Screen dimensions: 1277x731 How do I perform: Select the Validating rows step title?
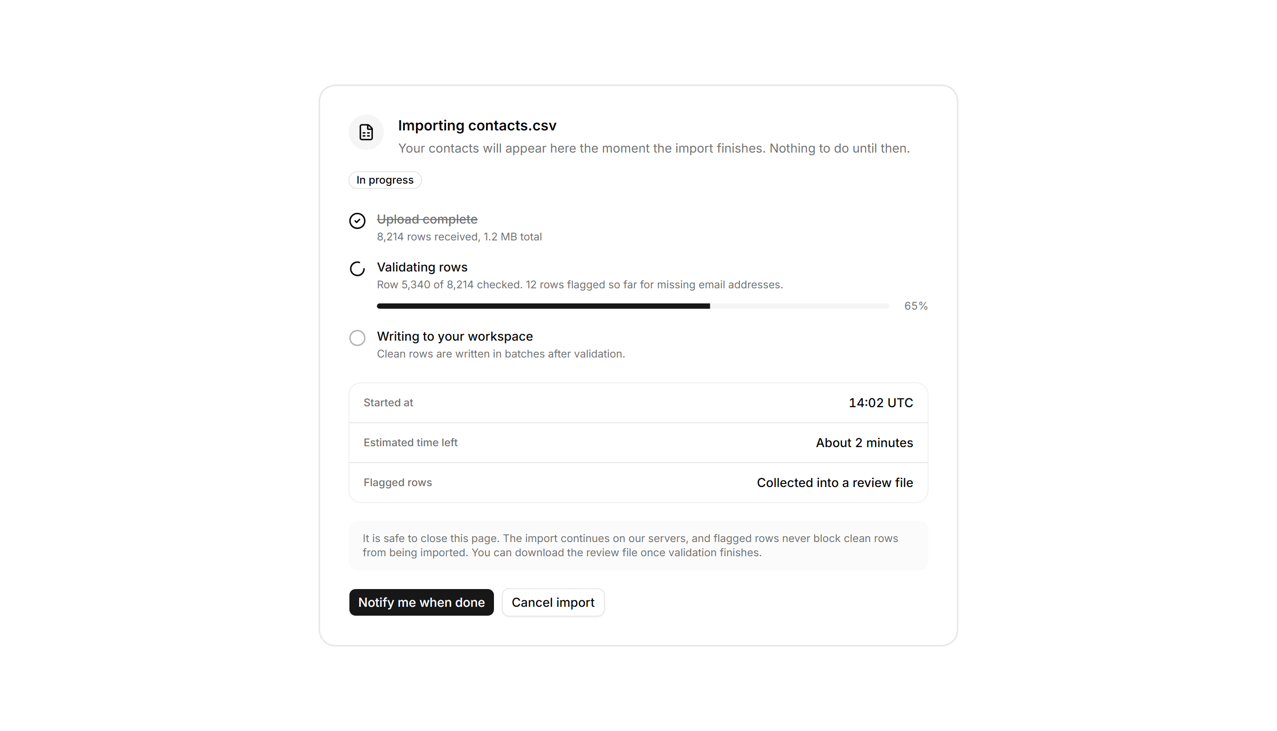(x=422, y=267)
